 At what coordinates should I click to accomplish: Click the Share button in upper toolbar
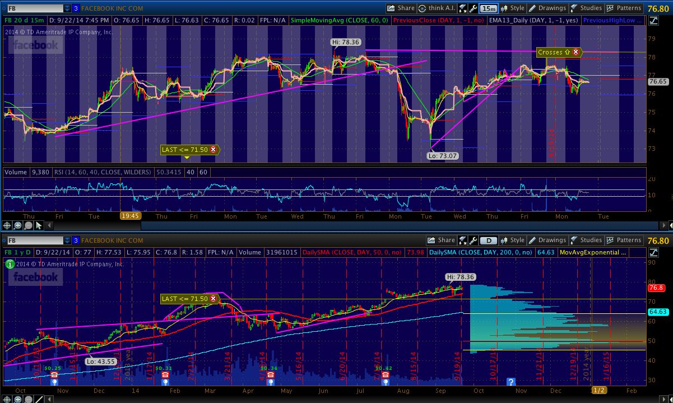pyautogui.click(x=401, y=8)
